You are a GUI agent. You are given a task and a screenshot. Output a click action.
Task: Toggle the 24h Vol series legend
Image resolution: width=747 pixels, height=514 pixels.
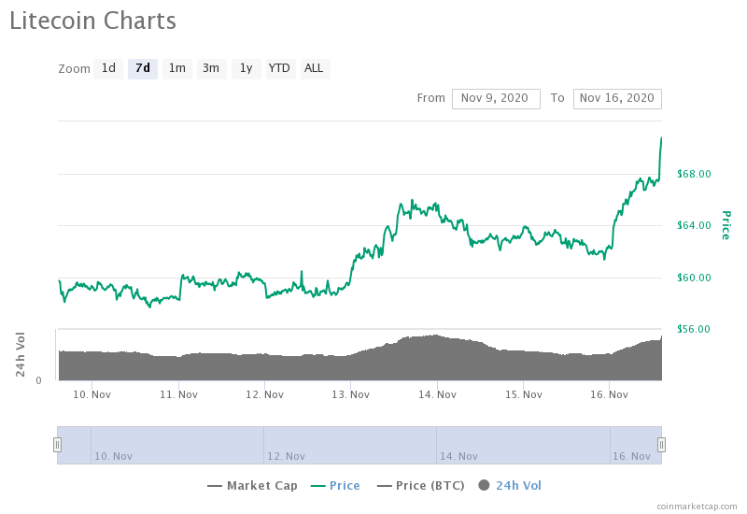point(510,486)
